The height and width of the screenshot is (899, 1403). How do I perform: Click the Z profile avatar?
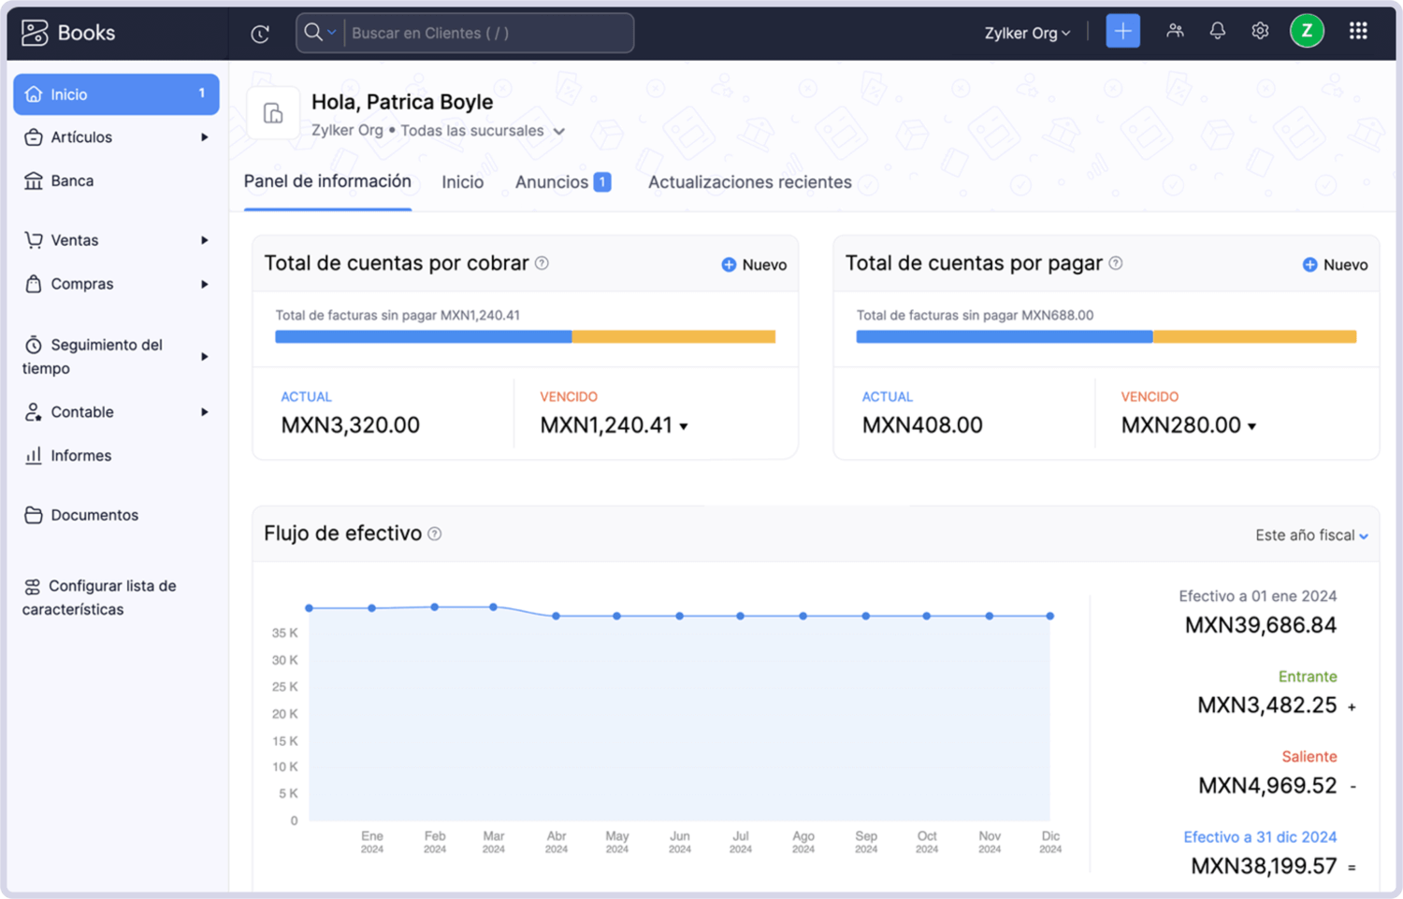pos(1307,31)
